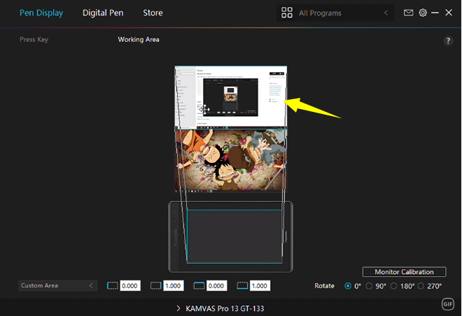Select 270° rotation
This screenshot has width=462, height=316.
point(421,286)
